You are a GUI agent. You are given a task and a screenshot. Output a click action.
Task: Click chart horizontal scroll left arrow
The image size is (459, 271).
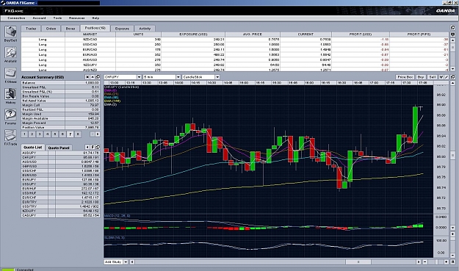132,262
